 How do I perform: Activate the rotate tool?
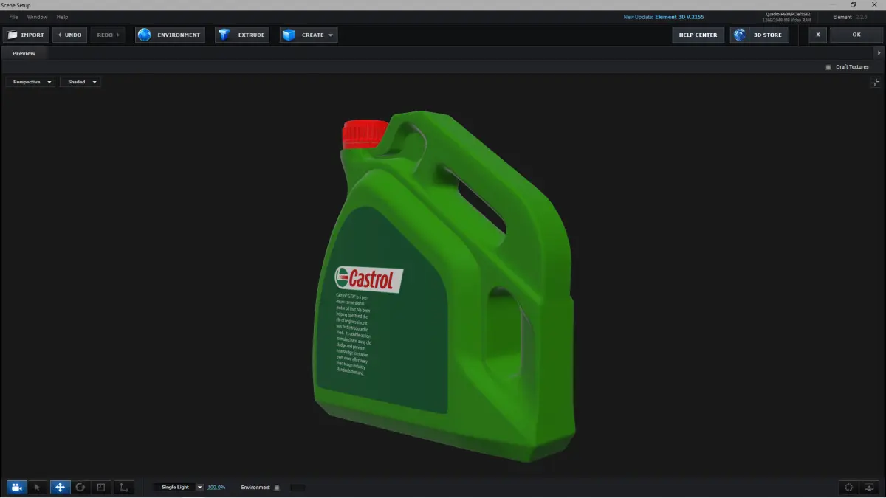(80, 487)
